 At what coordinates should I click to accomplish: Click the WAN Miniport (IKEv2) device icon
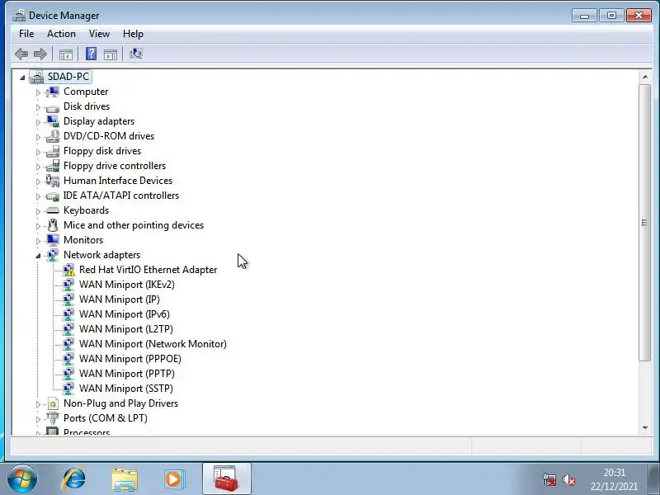tap(68, 285)
